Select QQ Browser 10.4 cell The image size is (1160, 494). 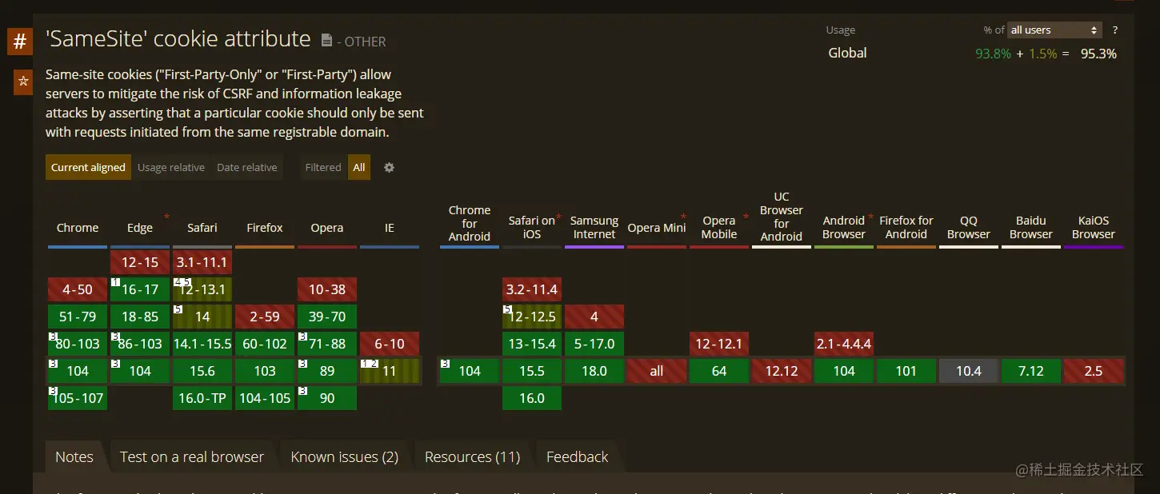(x=969, y=371)
